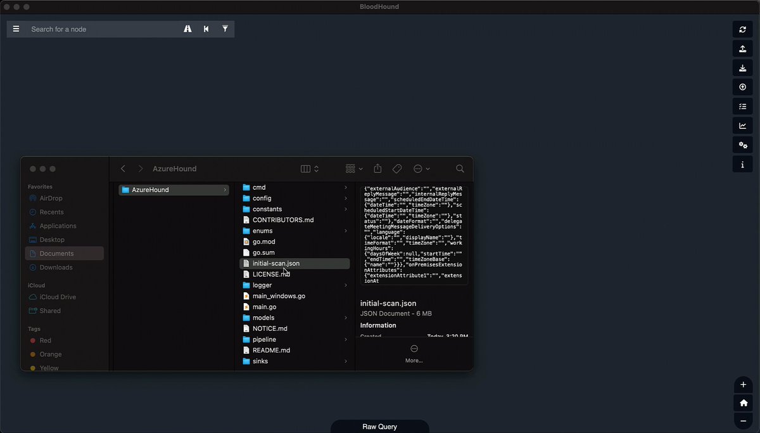Click More... in preview pane
This screenshot has height=433, width=760.
414,354
